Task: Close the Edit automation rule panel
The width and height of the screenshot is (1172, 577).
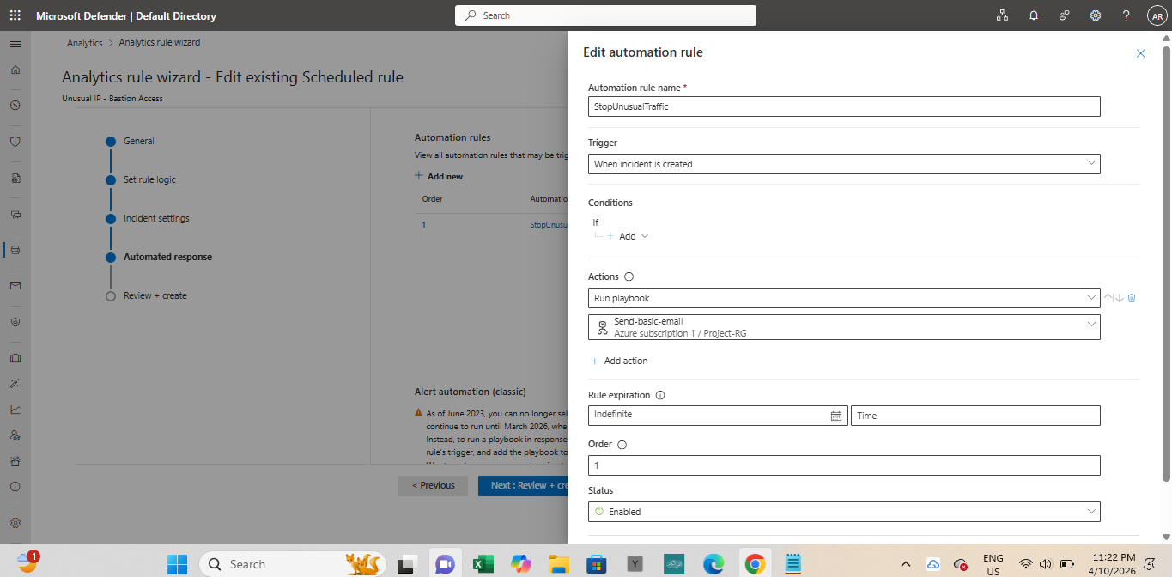Action: [x=1140, y=53]
